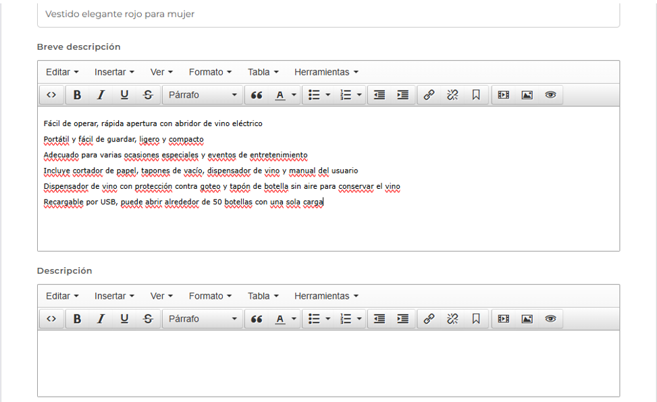The width and height of the screenshot is (657, 402).
Task: Open Editar menu in Breve descripción editor
Action: [x=62, y=72]
